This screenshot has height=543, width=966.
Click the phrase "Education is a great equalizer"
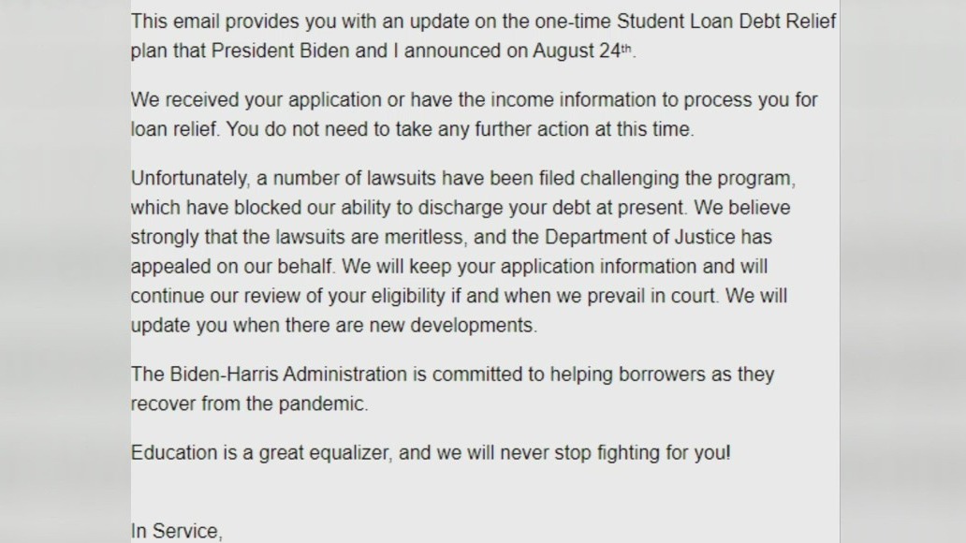(259, 453)
